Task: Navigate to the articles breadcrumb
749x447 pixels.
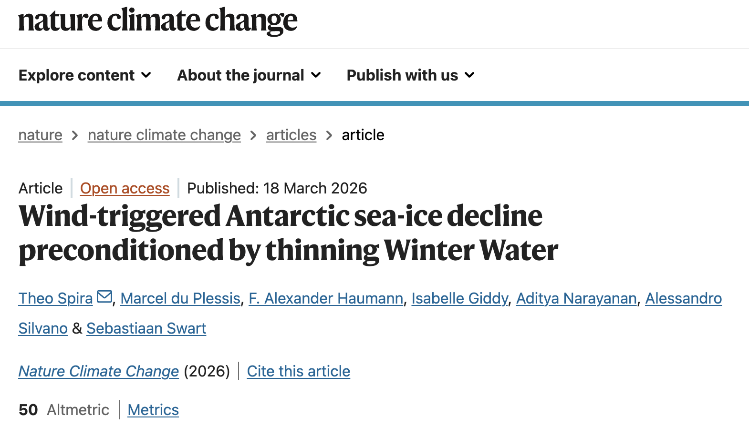Action: click(x=291, y=135)
